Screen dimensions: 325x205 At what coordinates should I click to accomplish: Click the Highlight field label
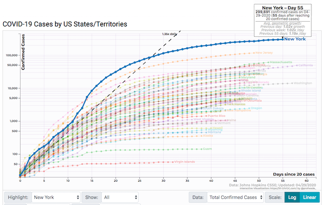[x=18, y=197]
